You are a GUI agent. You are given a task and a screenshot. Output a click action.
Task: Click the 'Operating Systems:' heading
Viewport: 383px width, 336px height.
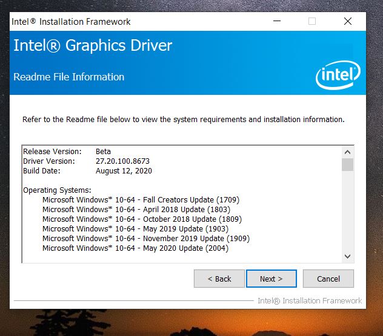[x=57, y=190]
